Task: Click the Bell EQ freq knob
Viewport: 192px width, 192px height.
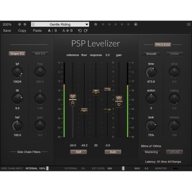Action: coord(40,72)
